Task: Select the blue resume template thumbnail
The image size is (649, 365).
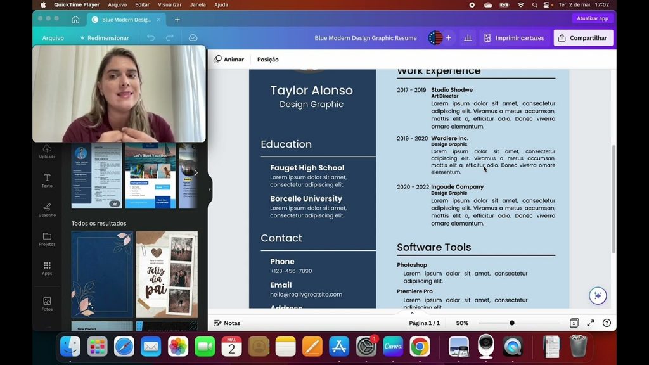Action: point(96,175)
